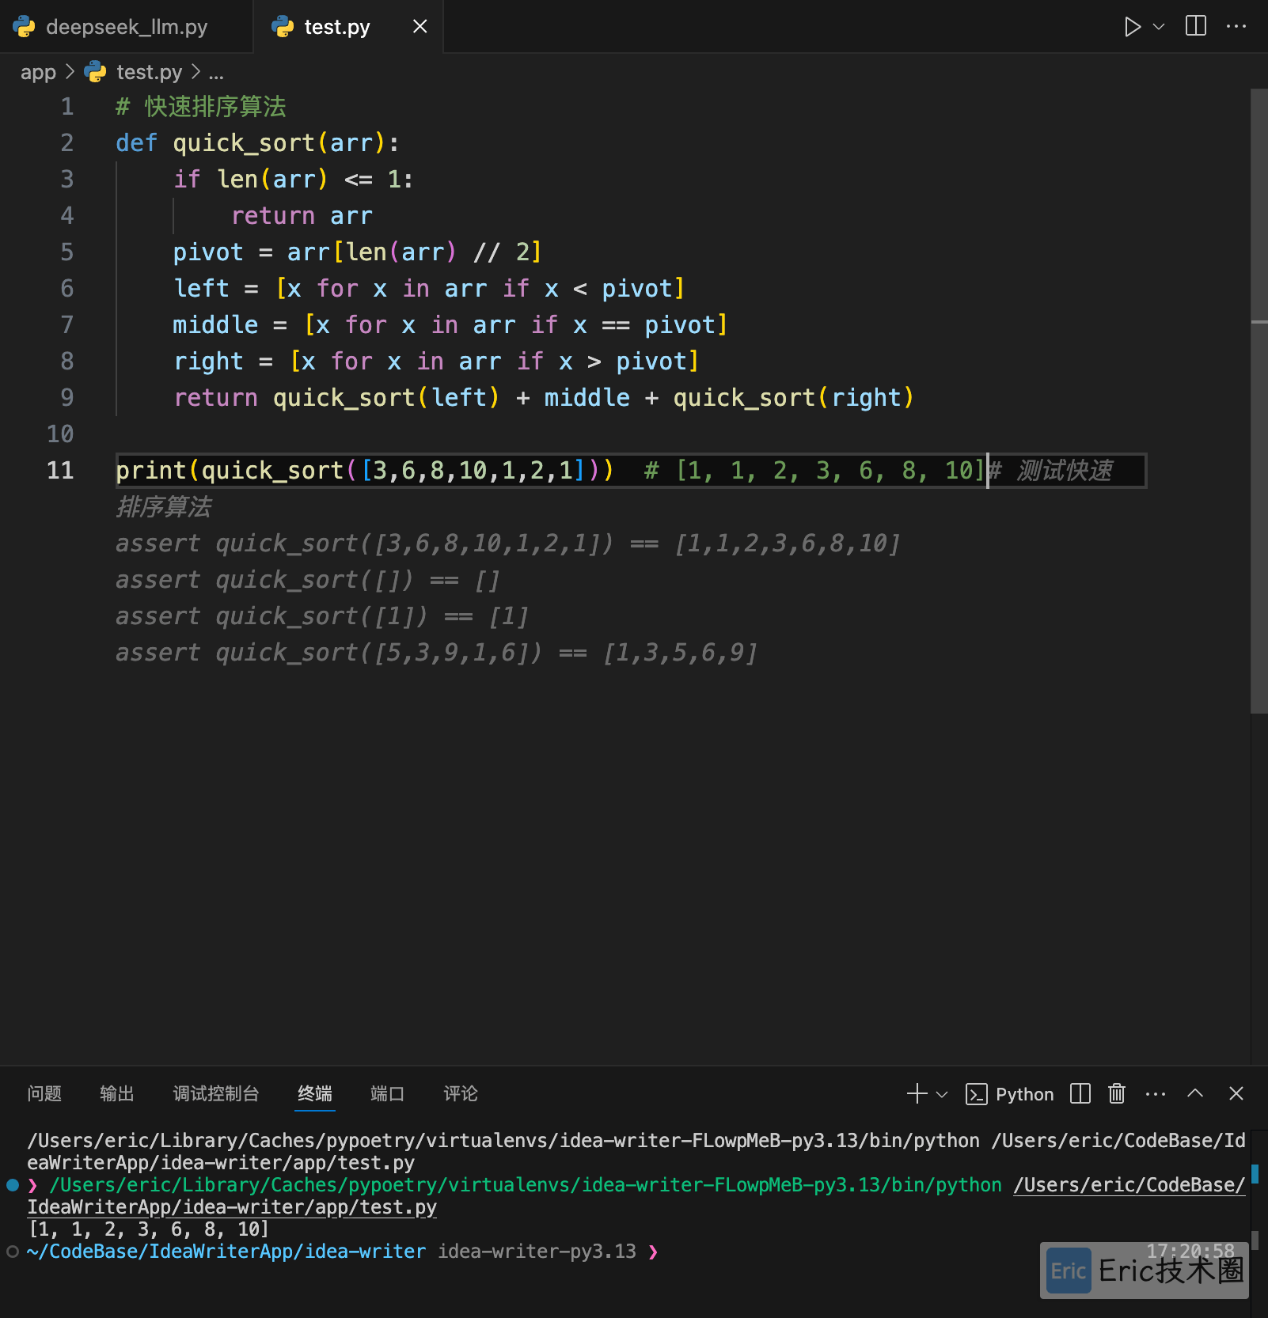Click the 'middle = [x for x' line

[x=450, y=325]
